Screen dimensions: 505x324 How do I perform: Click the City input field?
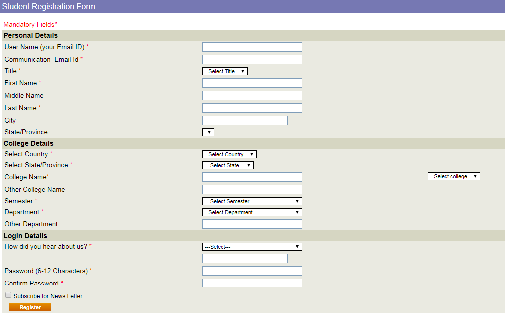coord(245,121)
